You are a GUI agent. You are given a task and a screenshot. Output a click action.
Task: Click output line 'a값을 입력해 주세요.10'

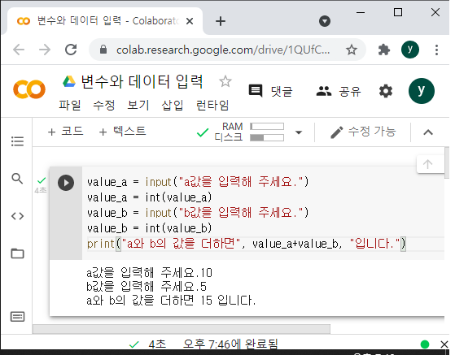149,273
